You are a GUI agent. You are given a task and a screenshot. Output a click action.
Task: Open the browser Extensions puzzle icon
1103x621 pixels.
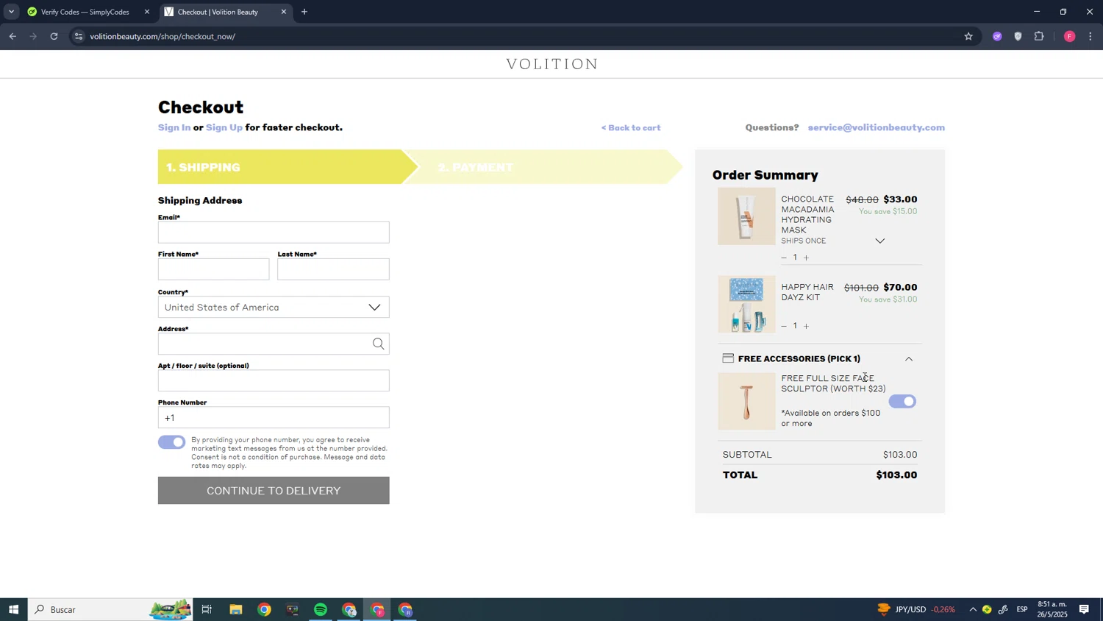coord(1039,36)
